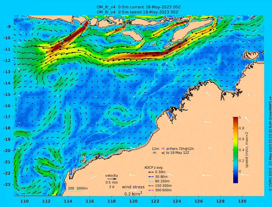The image size is (272, 207).
Task: Click the colorbar tick label '0.2'
Action: [242, 161]
